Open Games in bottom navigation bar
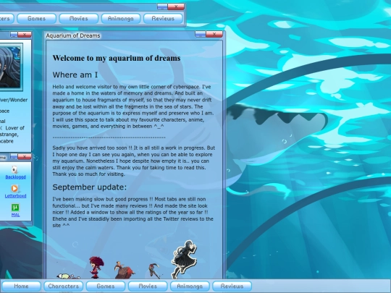Viewport: 391px width, 293px height. coord(106,286)
